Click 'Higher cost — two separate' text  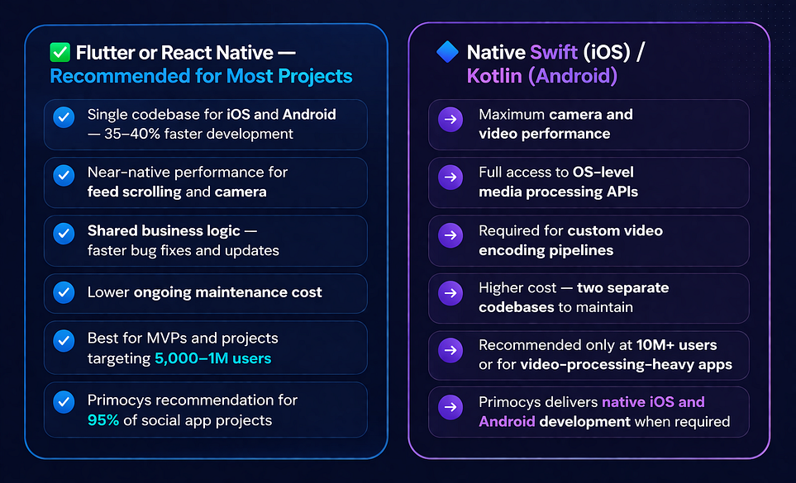click(x=574, y=288)
